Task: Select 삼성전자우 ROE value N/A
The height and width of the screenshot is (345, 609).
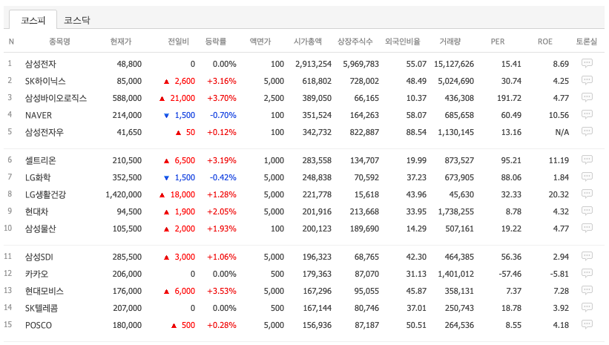Action: pos(562,132)
